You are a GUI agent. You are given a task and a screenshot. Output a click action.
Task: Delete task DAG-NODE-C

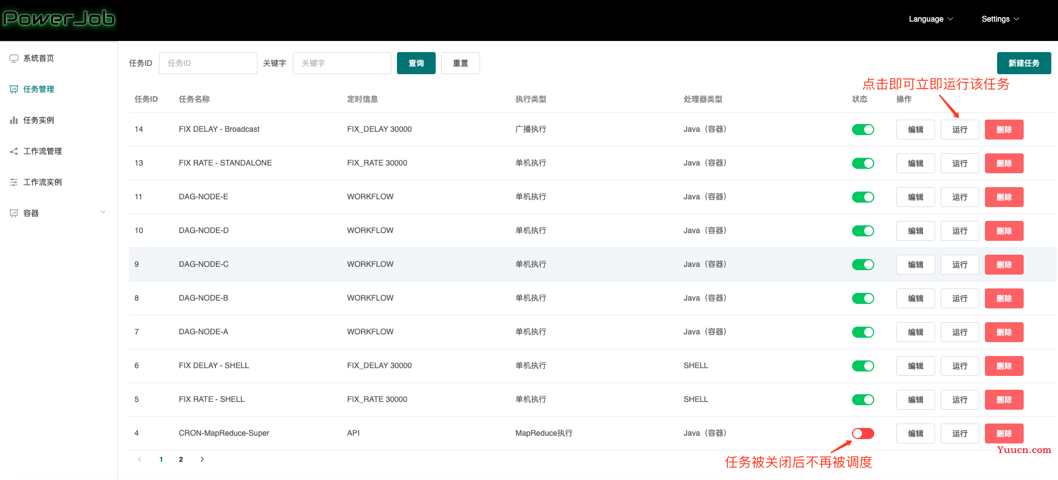click(1004, 265)
